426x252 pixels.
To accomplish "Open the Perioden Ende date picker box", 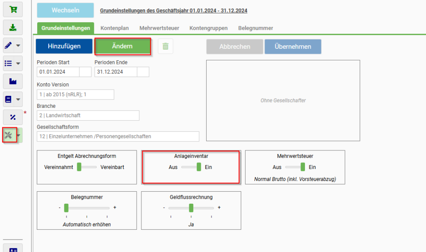I will 143,72.
